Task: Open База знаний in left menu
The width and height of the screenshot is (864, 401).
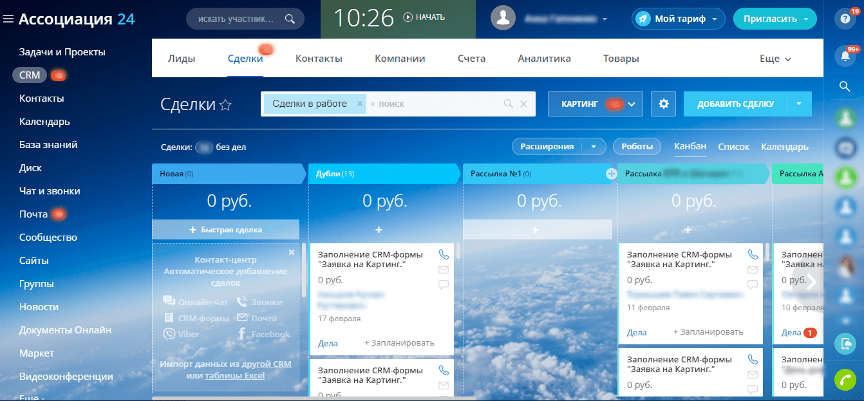Action: (x=48, y=145)
